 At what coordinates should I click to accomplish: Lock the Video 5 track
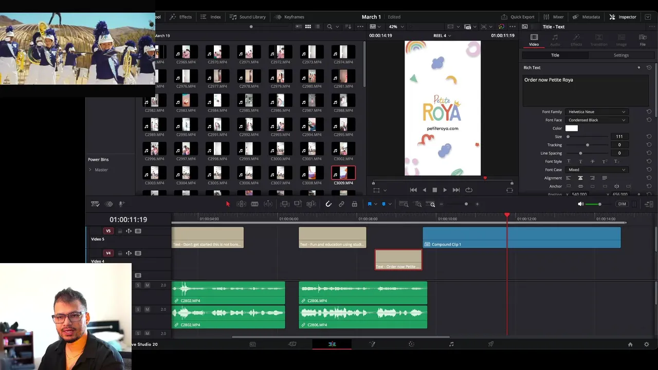pos(119,231)
